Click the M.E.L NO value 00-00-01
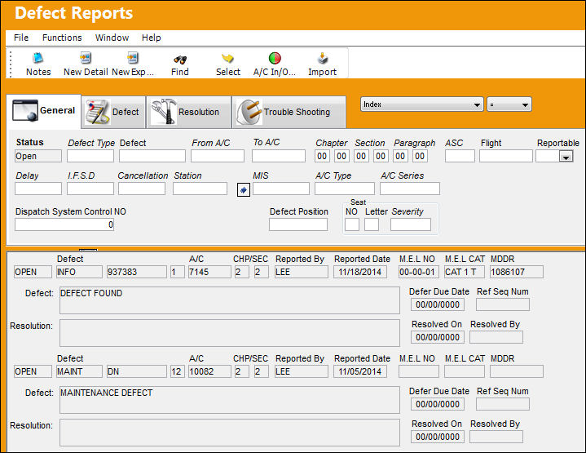Screen dimensions: 586x453 point(419,272)
